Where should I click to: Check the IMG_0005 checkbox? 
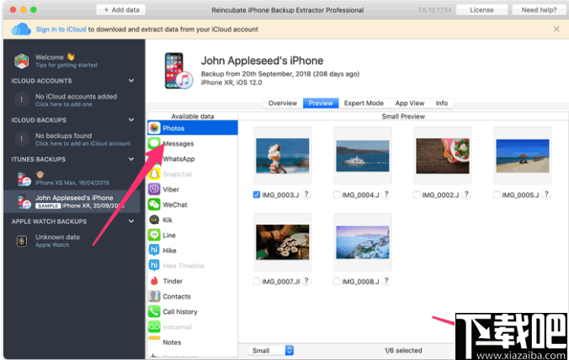497,194
